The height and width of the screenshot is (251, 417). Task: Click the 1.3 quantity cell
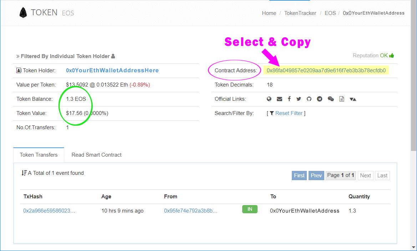(x=352, y=211)
